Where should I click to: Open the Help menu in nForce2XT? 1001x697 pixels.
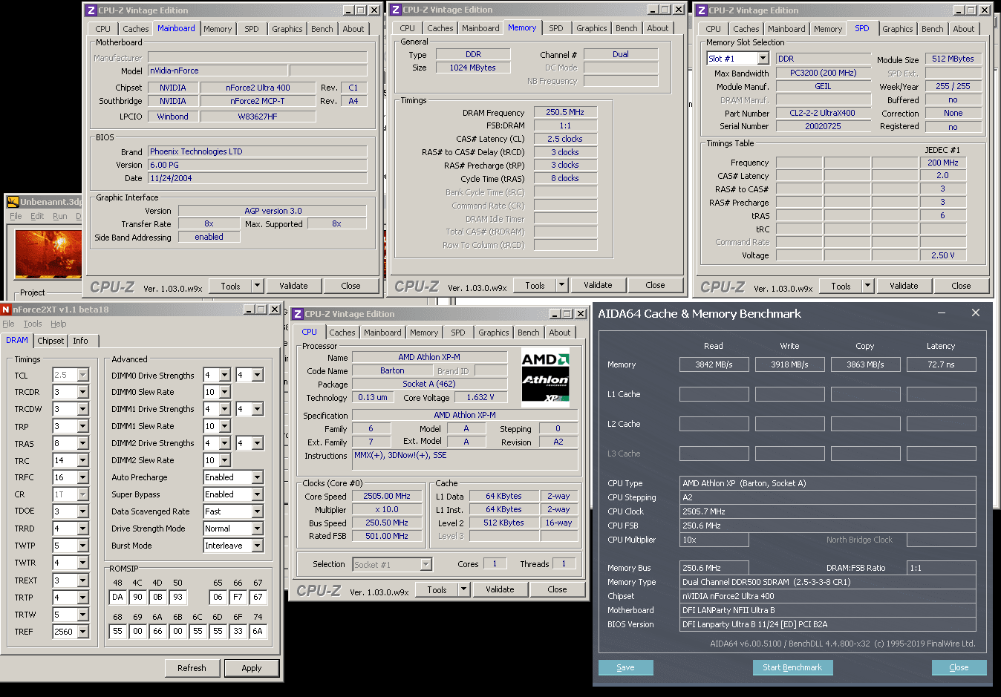click(59, 324)
